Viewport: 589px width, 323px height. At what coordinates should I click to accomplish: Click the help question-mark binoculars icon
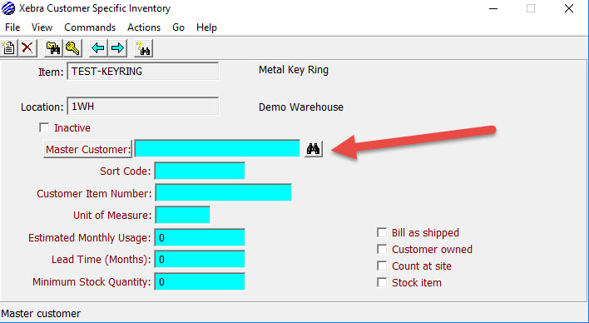(143, 48)
